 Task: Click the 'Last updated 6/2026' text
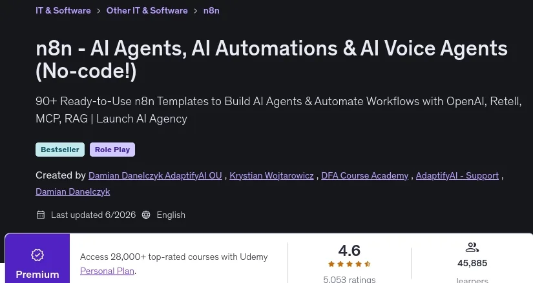(93, 215)
